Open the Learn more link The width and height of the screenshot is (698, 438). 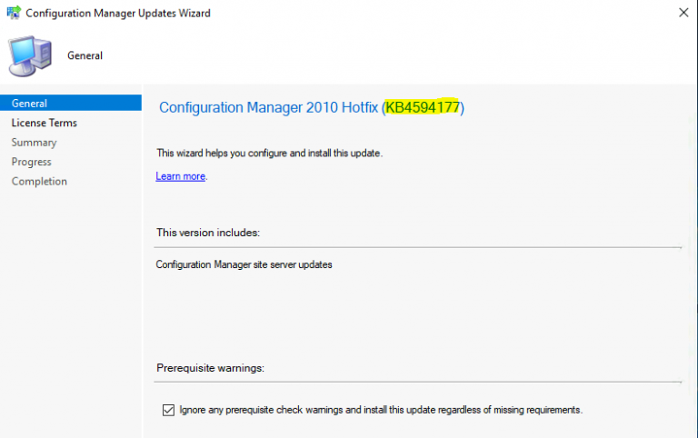(x=180, y=176)
